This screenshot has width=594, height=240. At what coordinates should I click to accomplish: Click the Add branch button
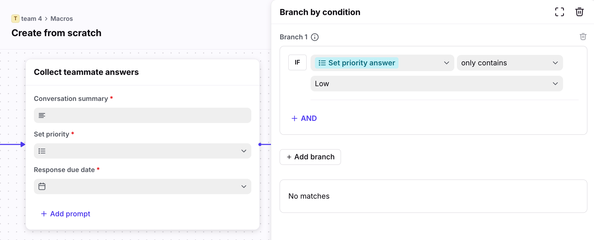310,157
